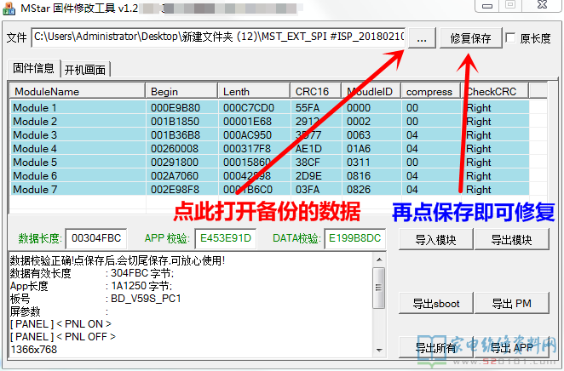The width and height of the screenshot is (564, 371).
Task: Click the 导出PM button
Action: [511, 303]
